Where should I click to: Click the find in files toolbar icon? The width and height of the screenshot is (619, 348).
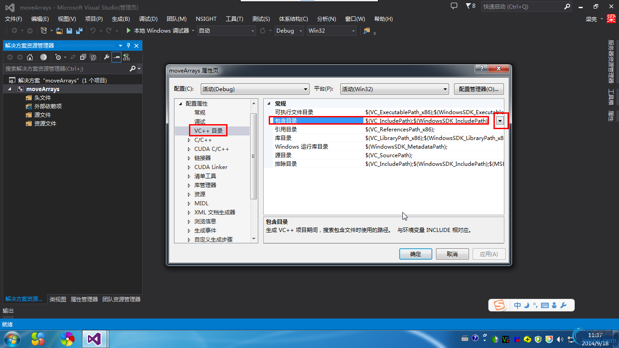point(367,31)
